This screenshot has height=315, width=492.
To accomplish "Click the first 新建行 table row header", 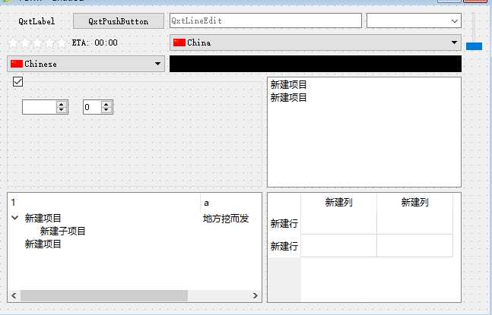I will click(x=284, y=223).
